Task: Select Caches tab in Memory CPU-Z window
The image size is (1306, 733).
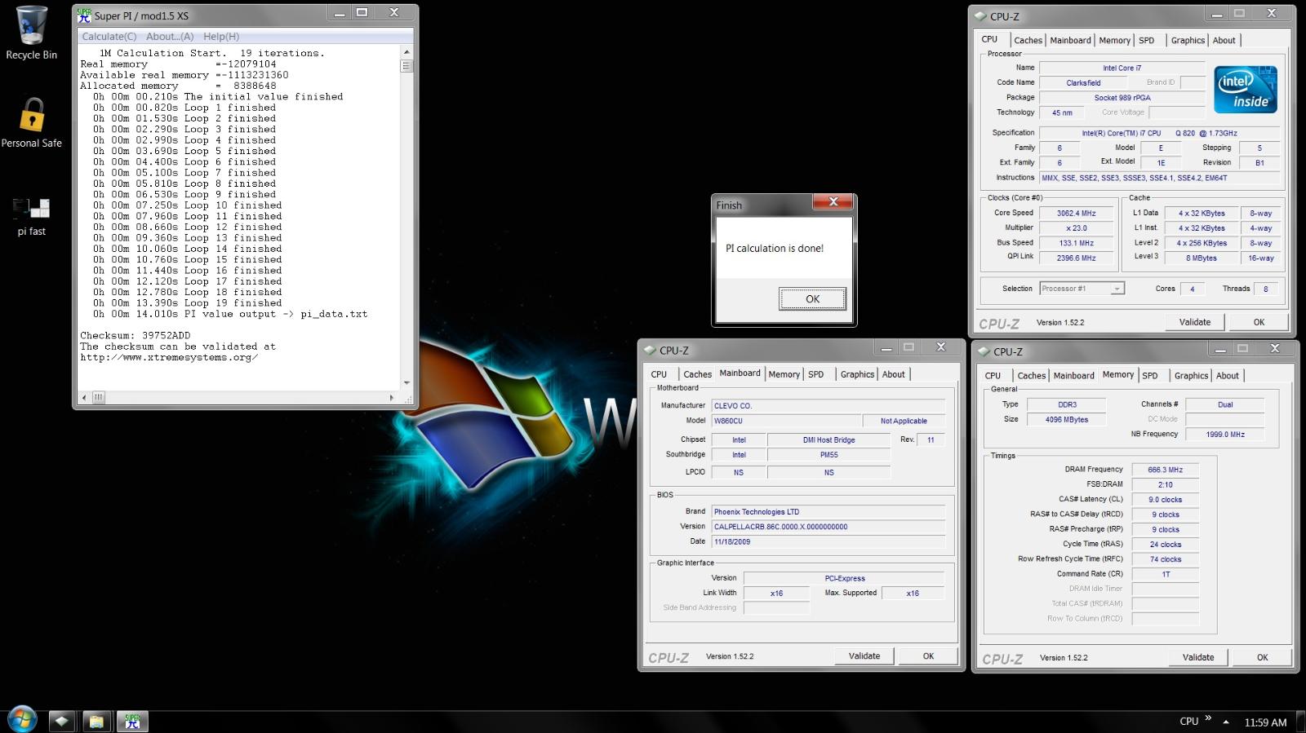Action: pos(1031,376)
